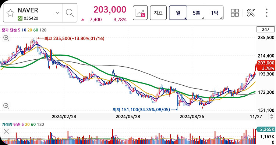Click the 2024/05/28 date axis label
Image resolution: width=276 pixels, height=145 pixels.
coord(128,117)
